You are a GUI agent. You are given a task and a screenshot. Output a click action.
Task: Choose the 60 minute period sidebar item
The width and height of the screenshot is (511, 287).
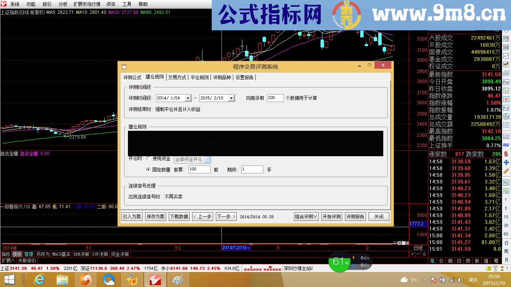tap(506, 234)
